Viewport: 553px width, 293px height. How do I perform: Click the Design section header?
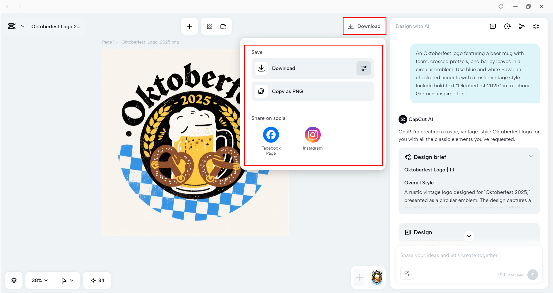pyautogui.click(x=423, y=232)
